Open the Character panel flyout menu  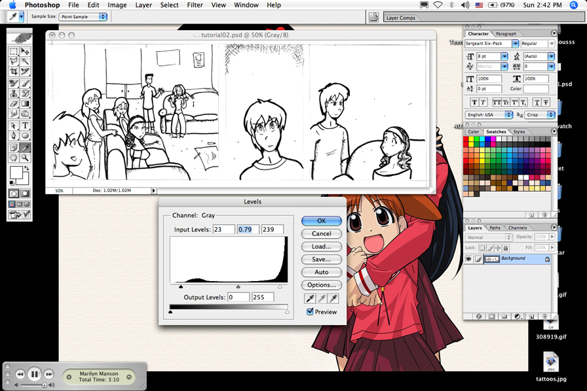554,33
